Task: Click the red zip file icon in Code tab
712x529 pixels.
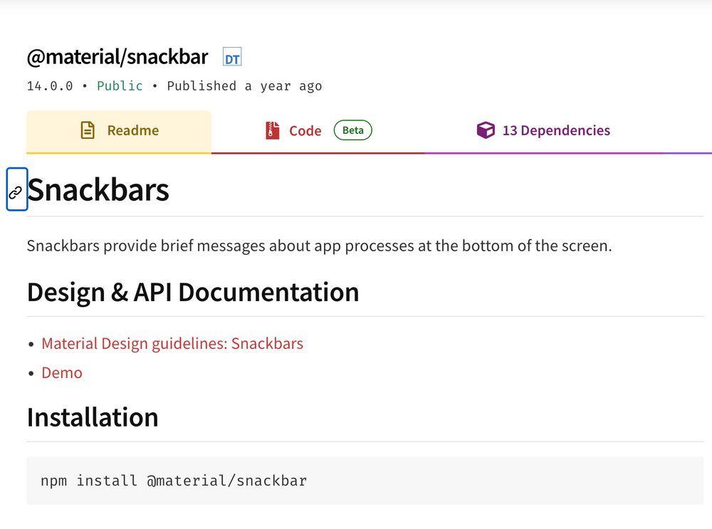Action: [x=273, y=130]
